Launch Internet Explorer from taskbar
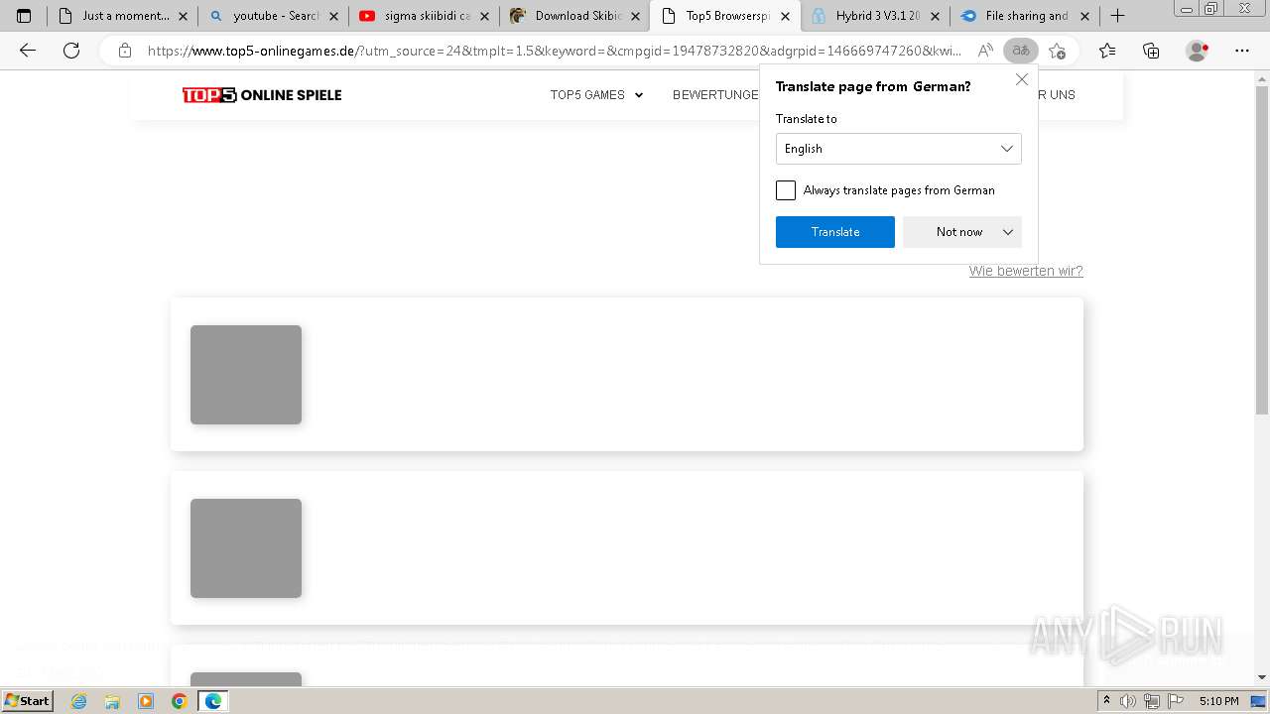Image resolution: width=1270 pixels, height=714 pixels. pos(79,701)
